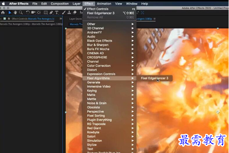Switch to Effect Controls Marvels The Avengers tab

(x=33, y=19)
